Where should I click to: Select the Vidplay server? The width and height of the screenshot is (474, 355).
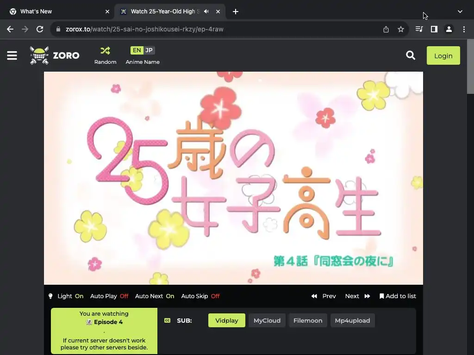tap(226, 321)
